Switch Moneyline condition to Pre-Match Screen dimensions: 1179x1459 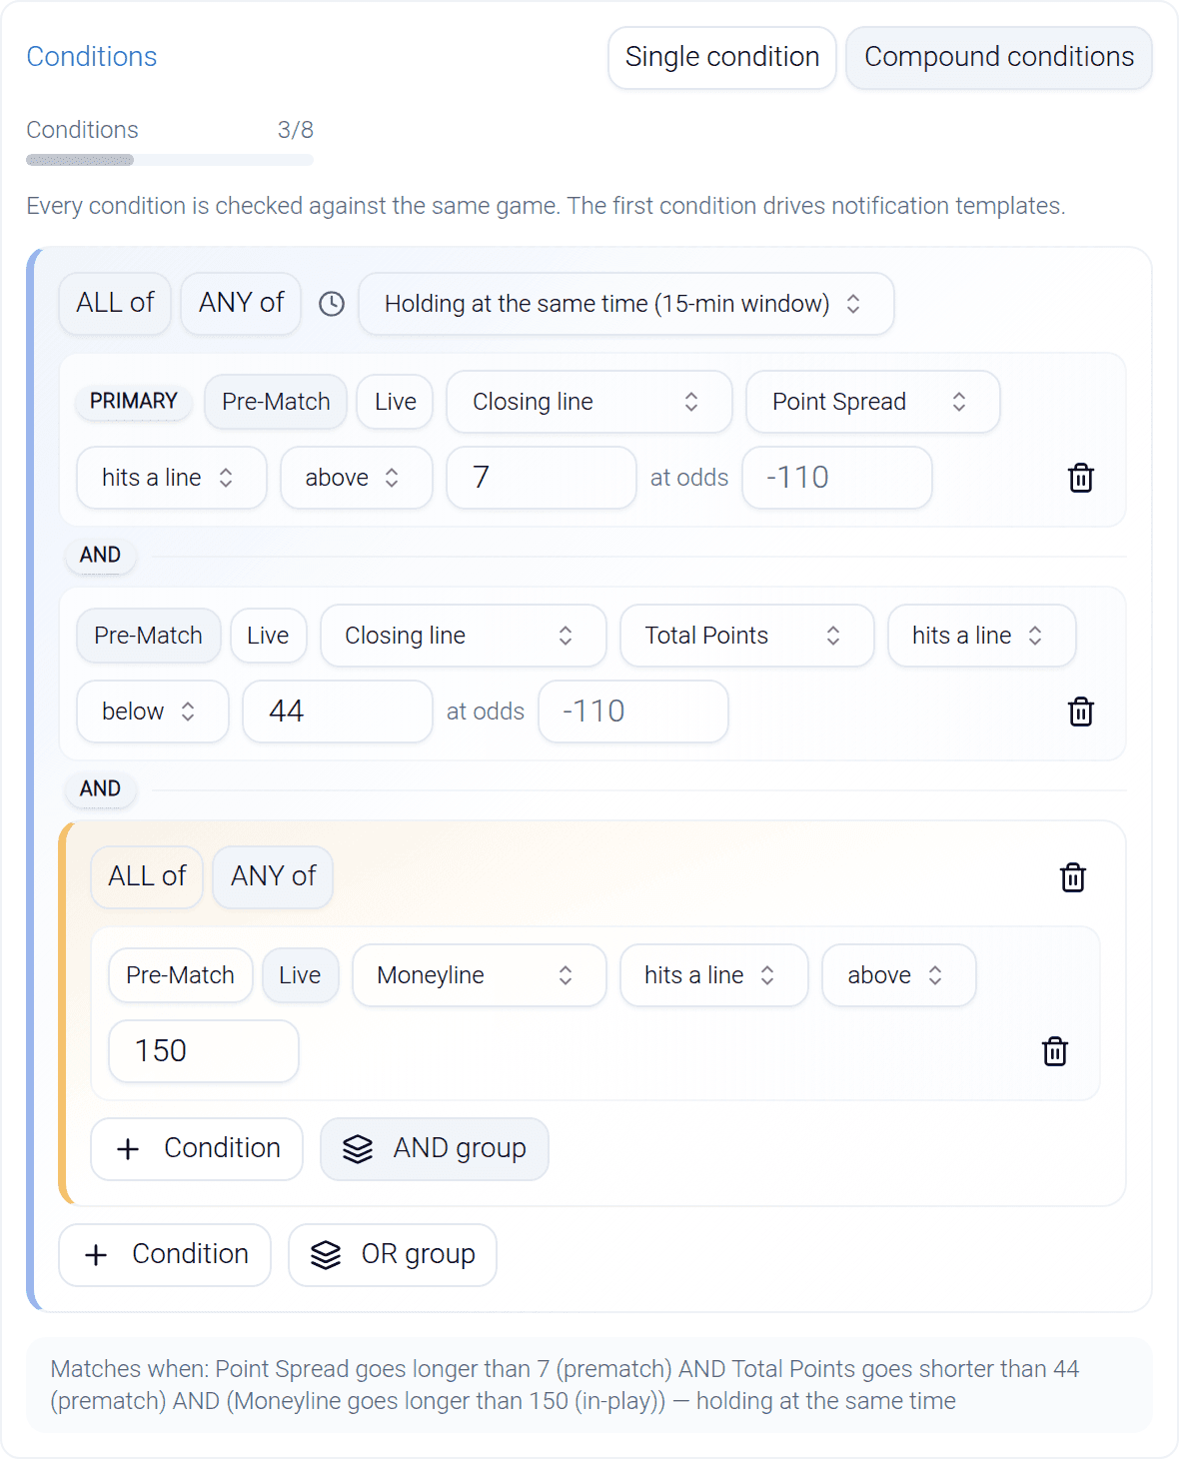click(x=180, y=975)
